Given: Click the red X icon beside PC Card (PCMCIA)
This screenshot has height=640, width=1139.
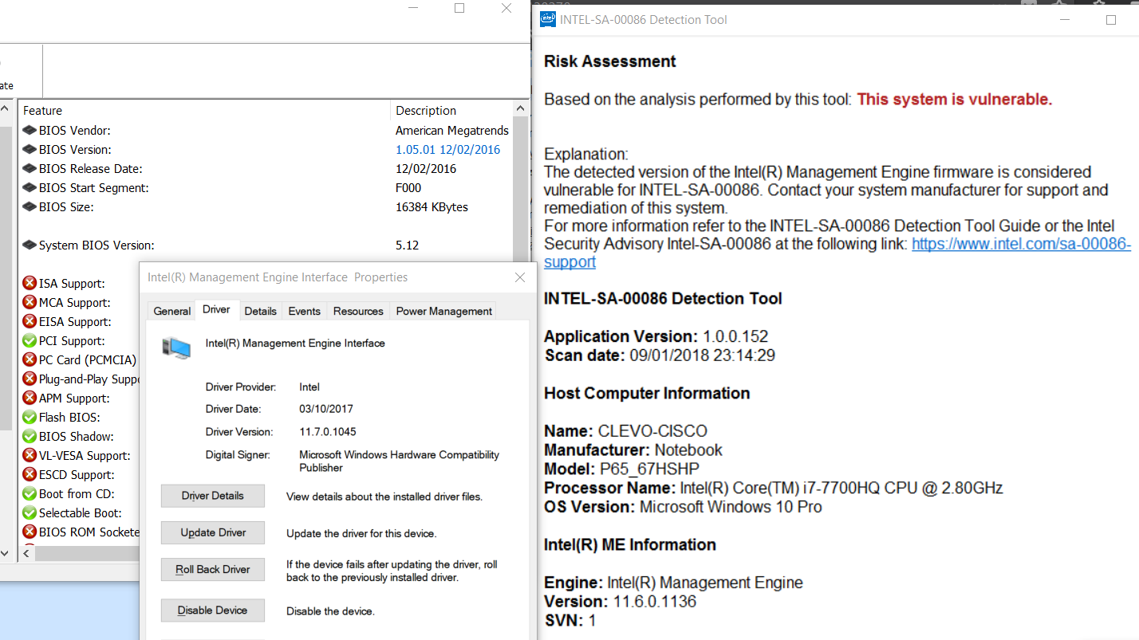Looking at the screenshot, I should click(30, 360).
